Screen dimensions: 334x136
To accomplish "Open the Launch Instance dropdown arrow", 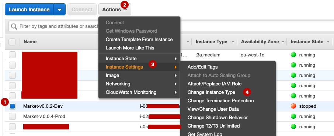I will coord(59,10).
